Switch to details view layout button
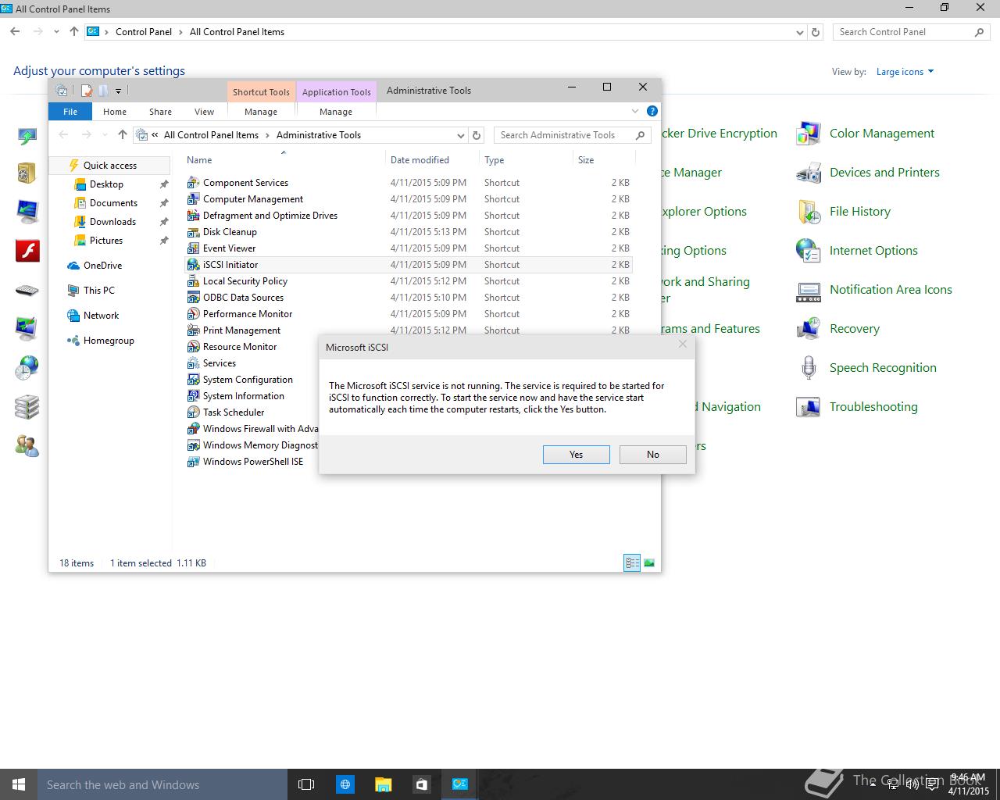The height and width of the screenshot is (800, 1000). coord(632,562)
